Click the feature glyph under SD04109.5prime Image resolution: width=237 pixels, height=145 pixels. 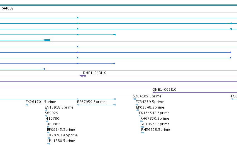135,99
